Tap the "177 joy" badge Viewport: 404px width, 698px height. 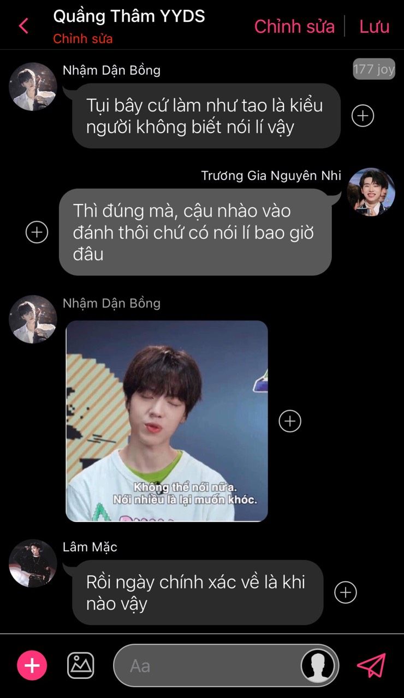tap(374, 69)
